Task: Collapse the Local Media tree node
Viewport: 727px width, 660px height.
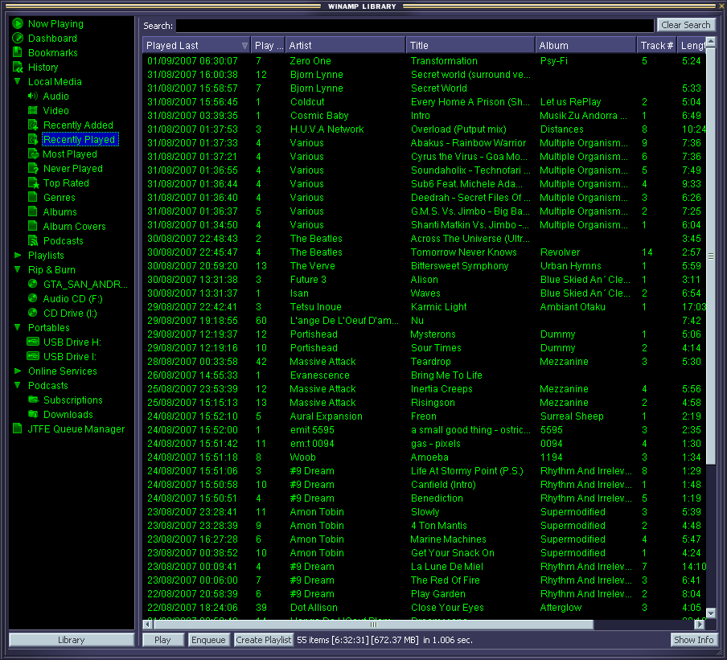Action: tap(18, 81)
